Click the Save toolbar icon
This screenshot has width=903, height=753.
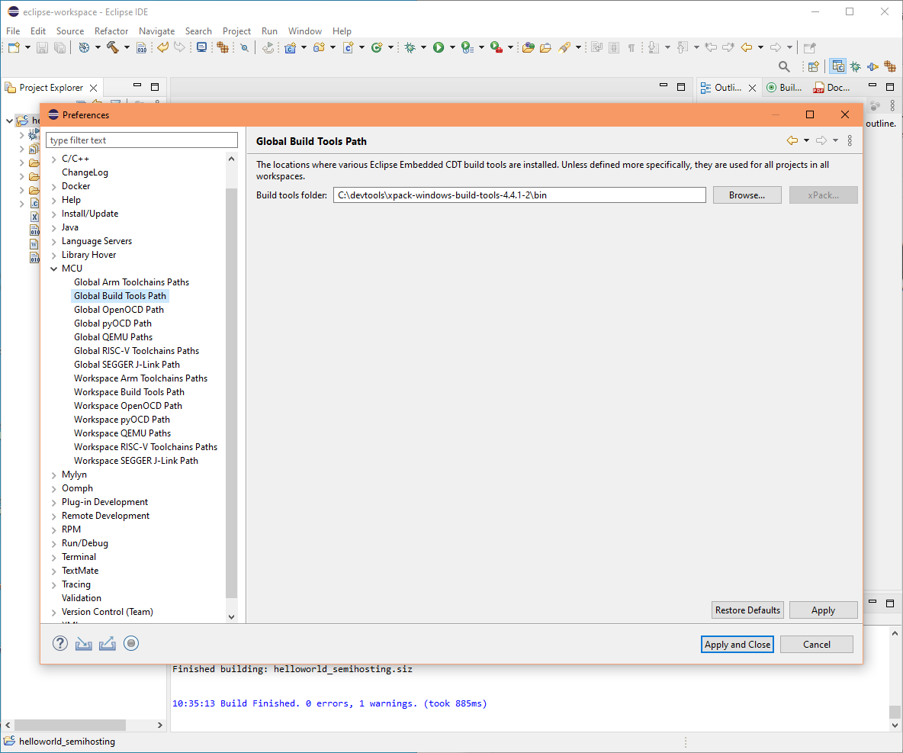[x=41, y=47]
